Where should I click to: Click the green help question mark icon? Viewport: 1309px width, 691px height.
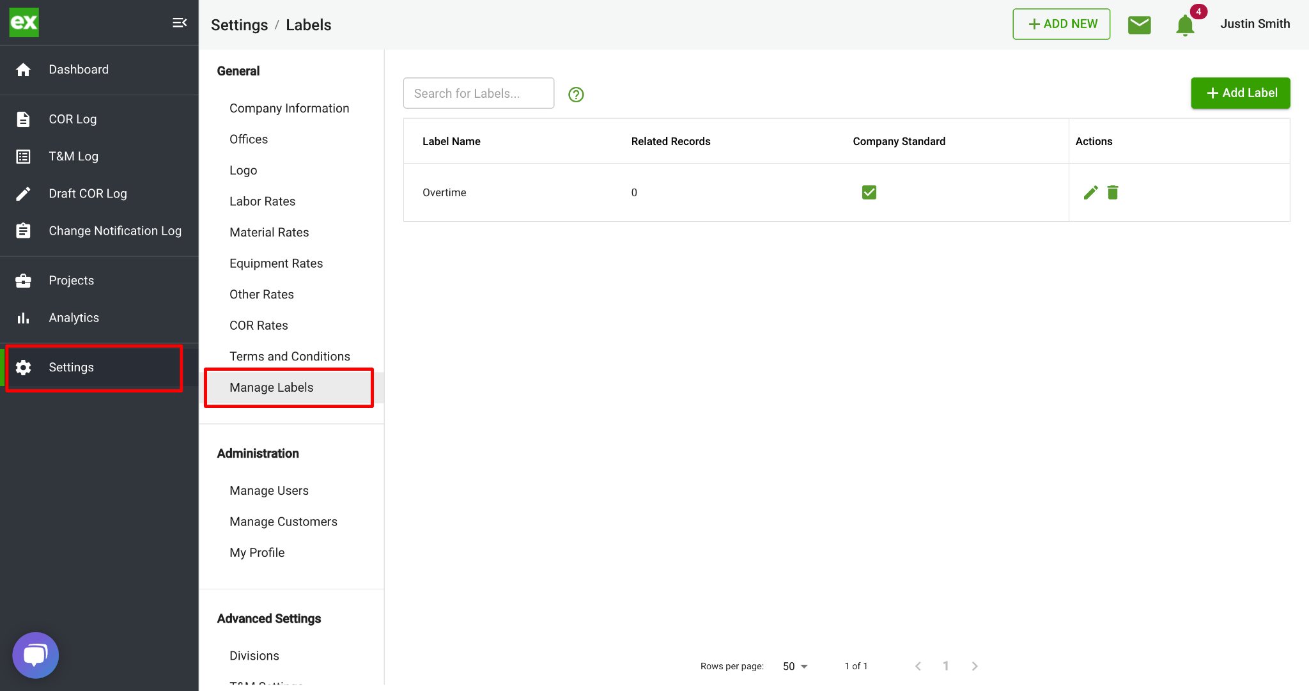(x=576, y=95)
